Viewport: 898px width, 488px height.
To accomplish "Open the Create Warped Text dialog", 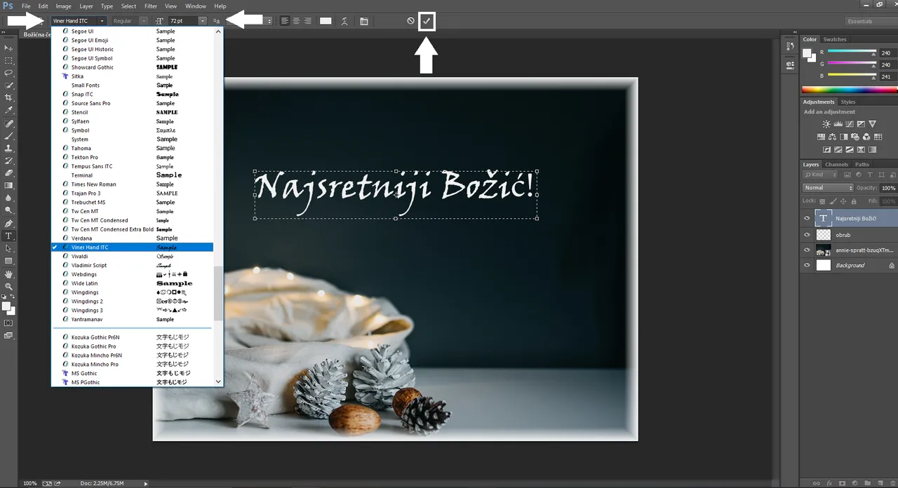I will click(344, 21).
